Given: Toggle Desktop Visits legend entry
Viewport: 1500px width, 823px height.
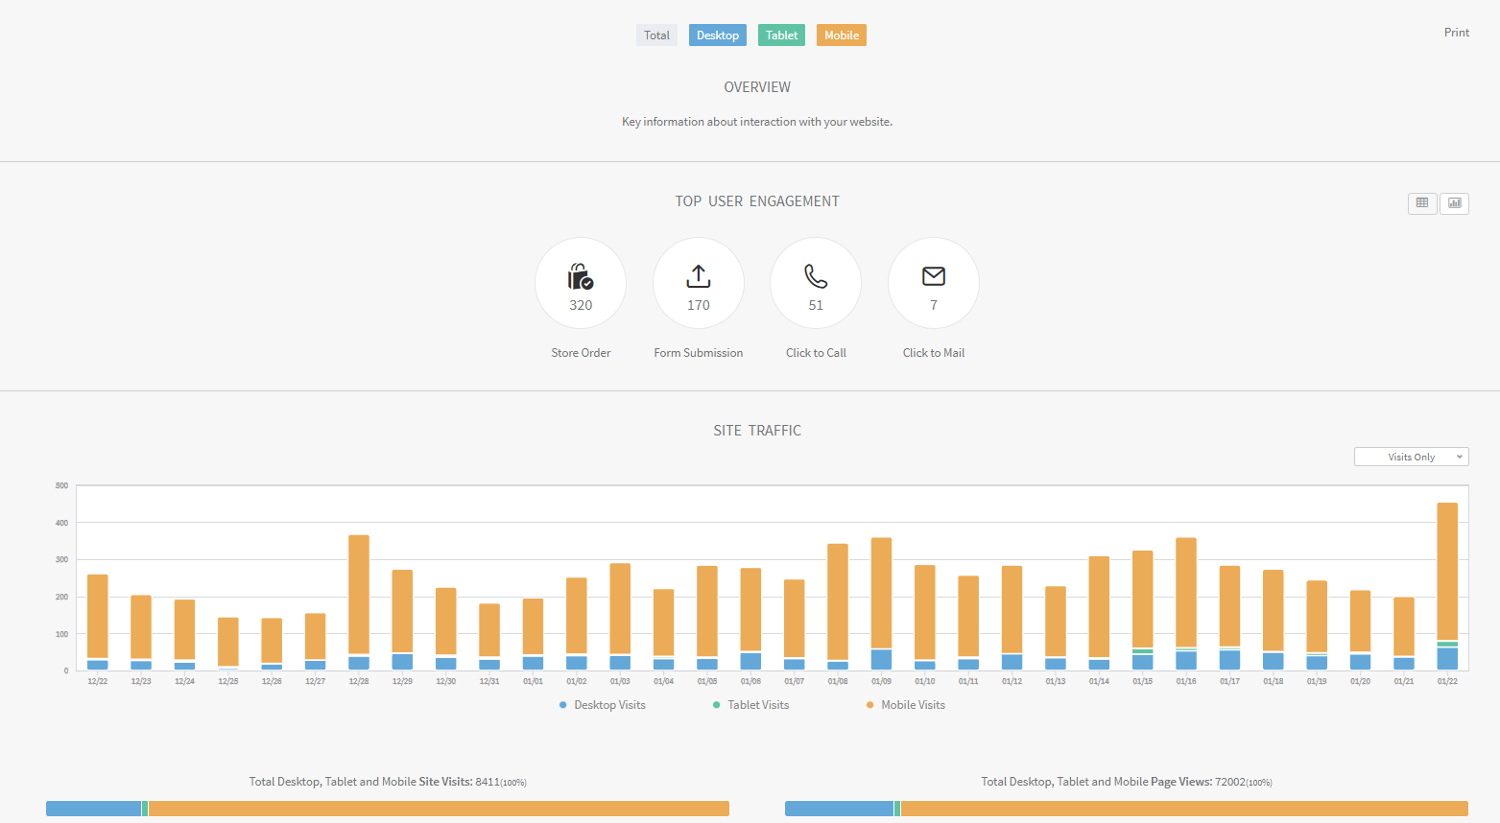Looking at the screenshot, I should 603,705.
